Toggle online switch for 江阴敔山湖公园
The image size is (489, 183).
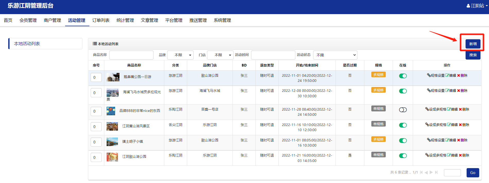click(403, 156)
